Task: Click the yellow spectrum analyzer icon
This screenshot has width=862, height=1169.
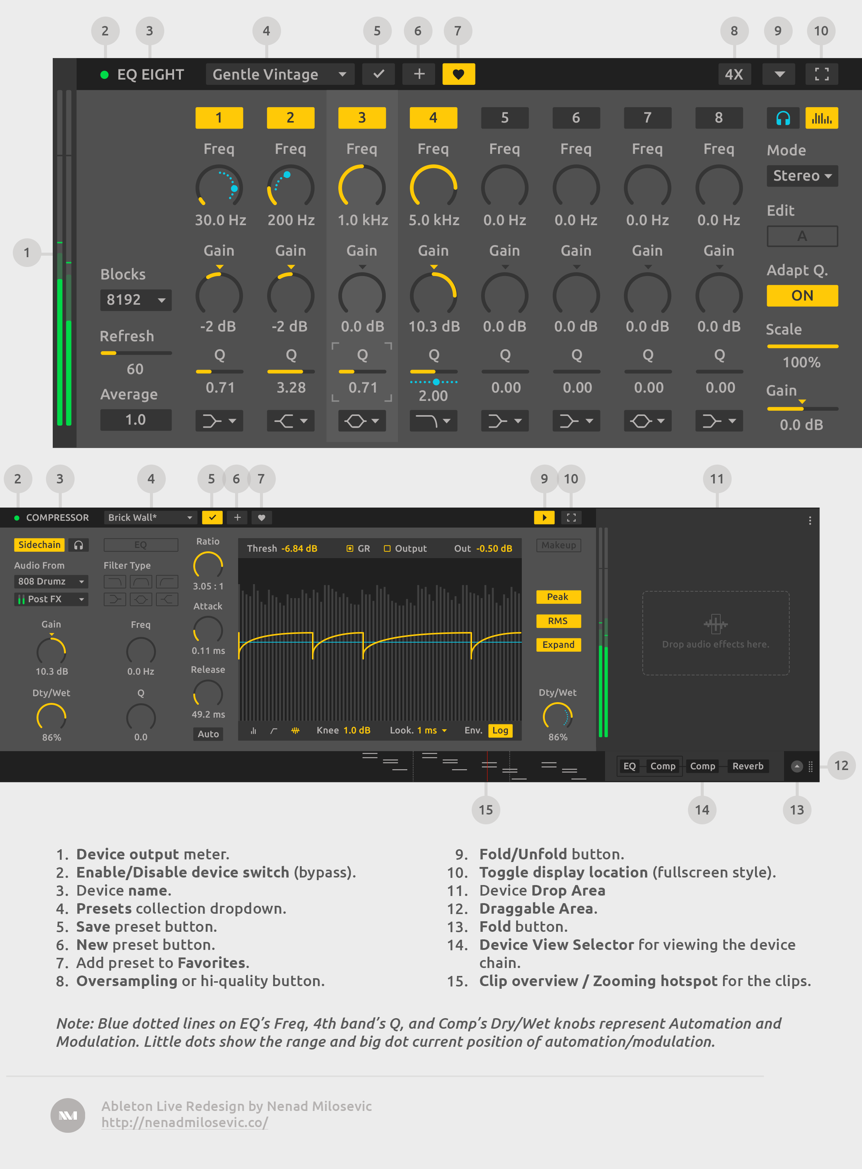Action: pyautogui.click(x=821, y=118)
